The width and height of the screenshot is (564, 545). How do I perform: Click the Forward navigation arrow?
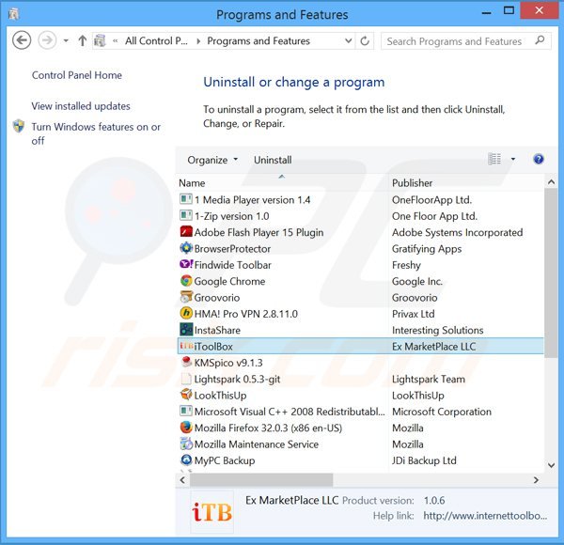(x=47, y=40)
